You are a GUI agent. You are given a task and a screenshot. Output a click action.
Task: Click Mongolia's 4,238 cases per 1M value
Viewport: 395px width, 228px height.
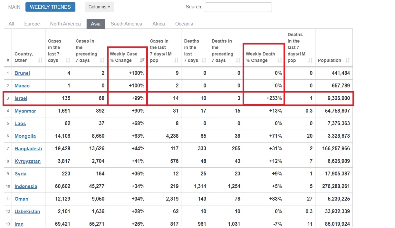(172, 136)
